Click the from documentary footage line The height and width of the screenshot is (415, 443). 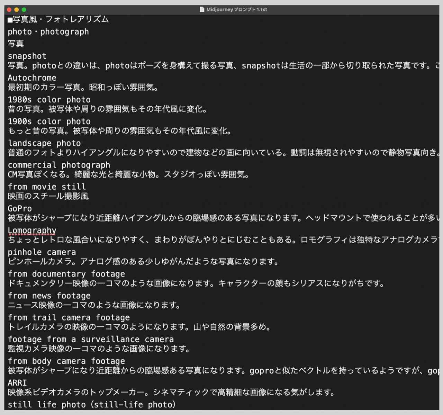pos(66,274)
